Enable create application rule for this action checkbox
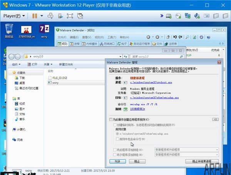 111,120
